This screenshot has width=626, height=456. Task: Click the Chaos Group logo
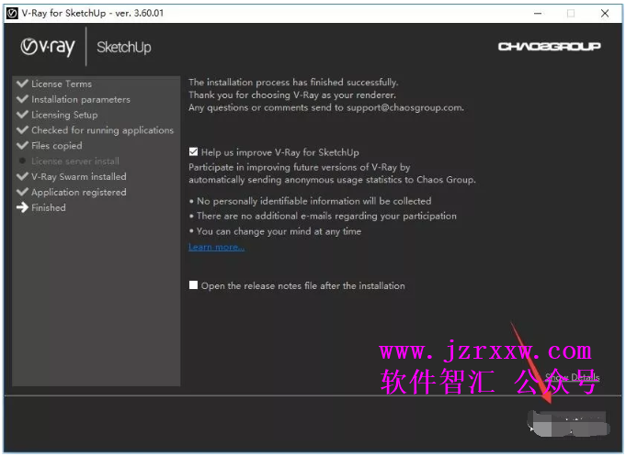click(550, 47)
